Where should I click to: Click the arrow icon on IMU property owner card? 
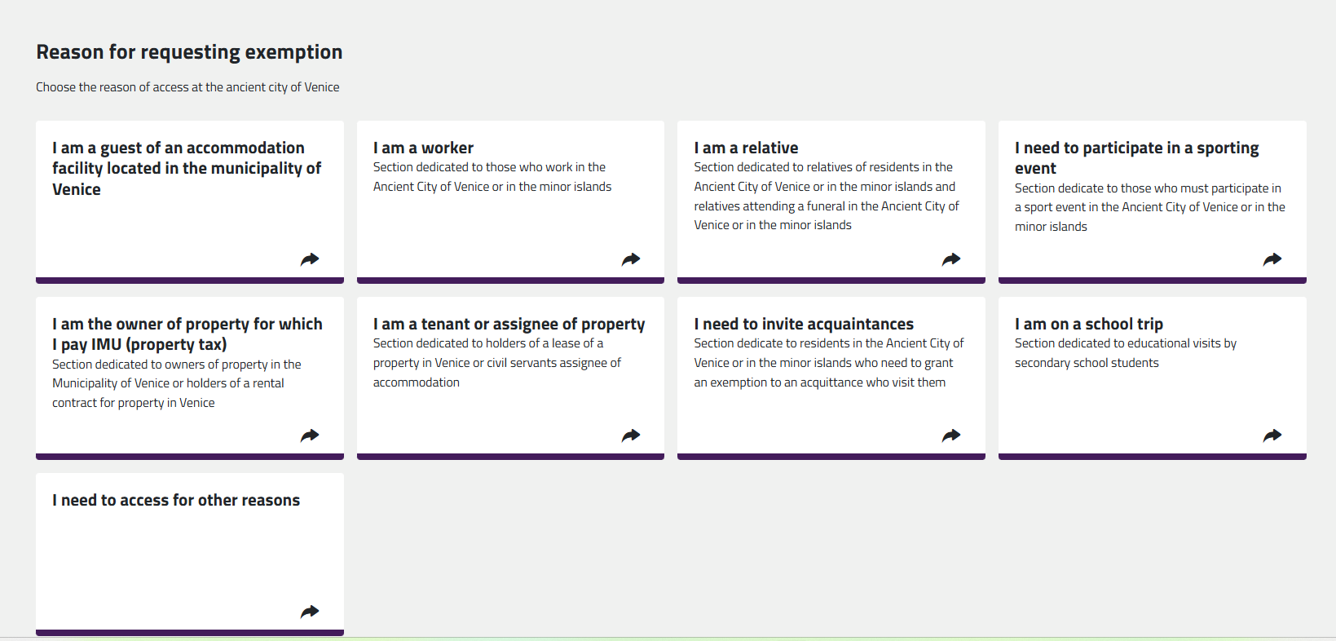pos(310,435)
